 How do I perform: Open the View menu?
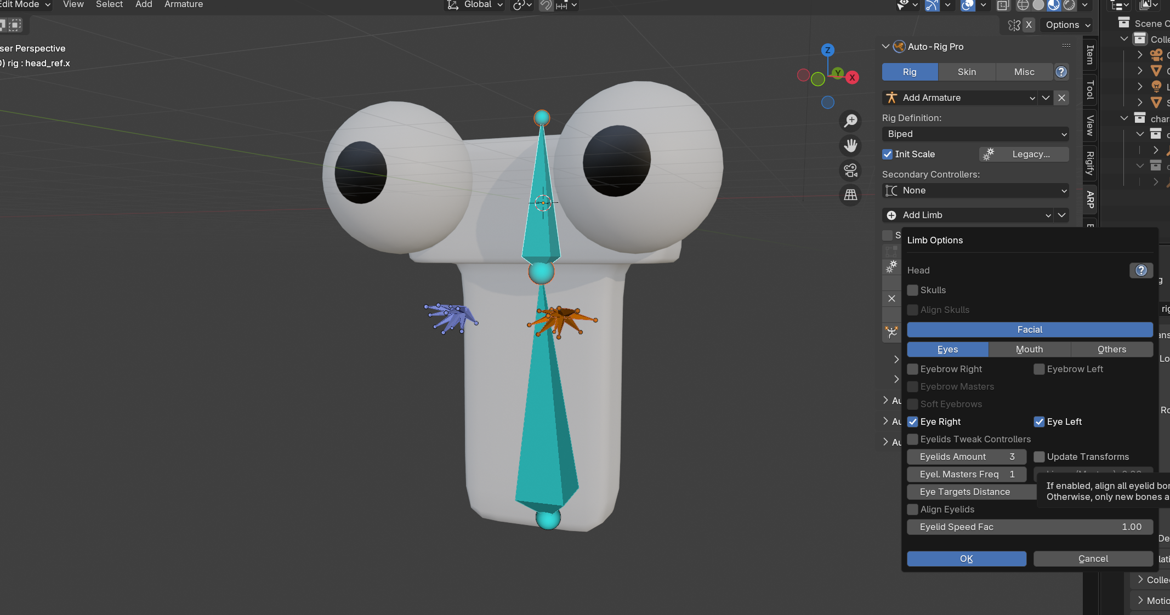click(x=73, y=4)
